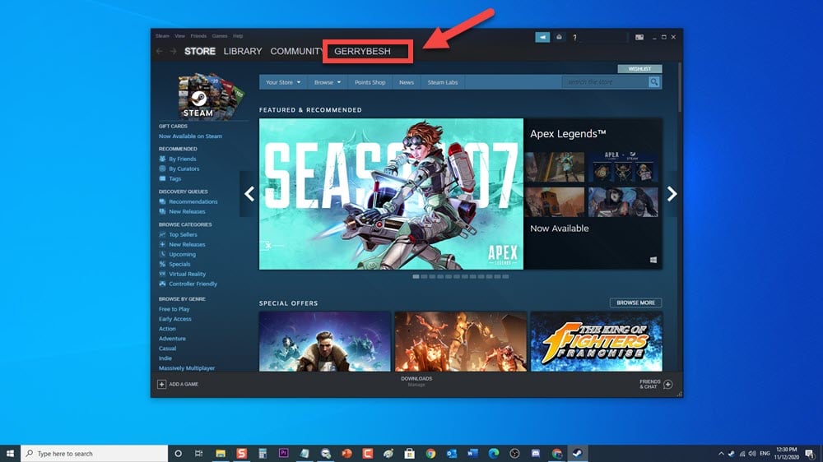Screen dimensions: 823x462
Task: Click the Steam help question mark icon
Action: tap(574, 37)
